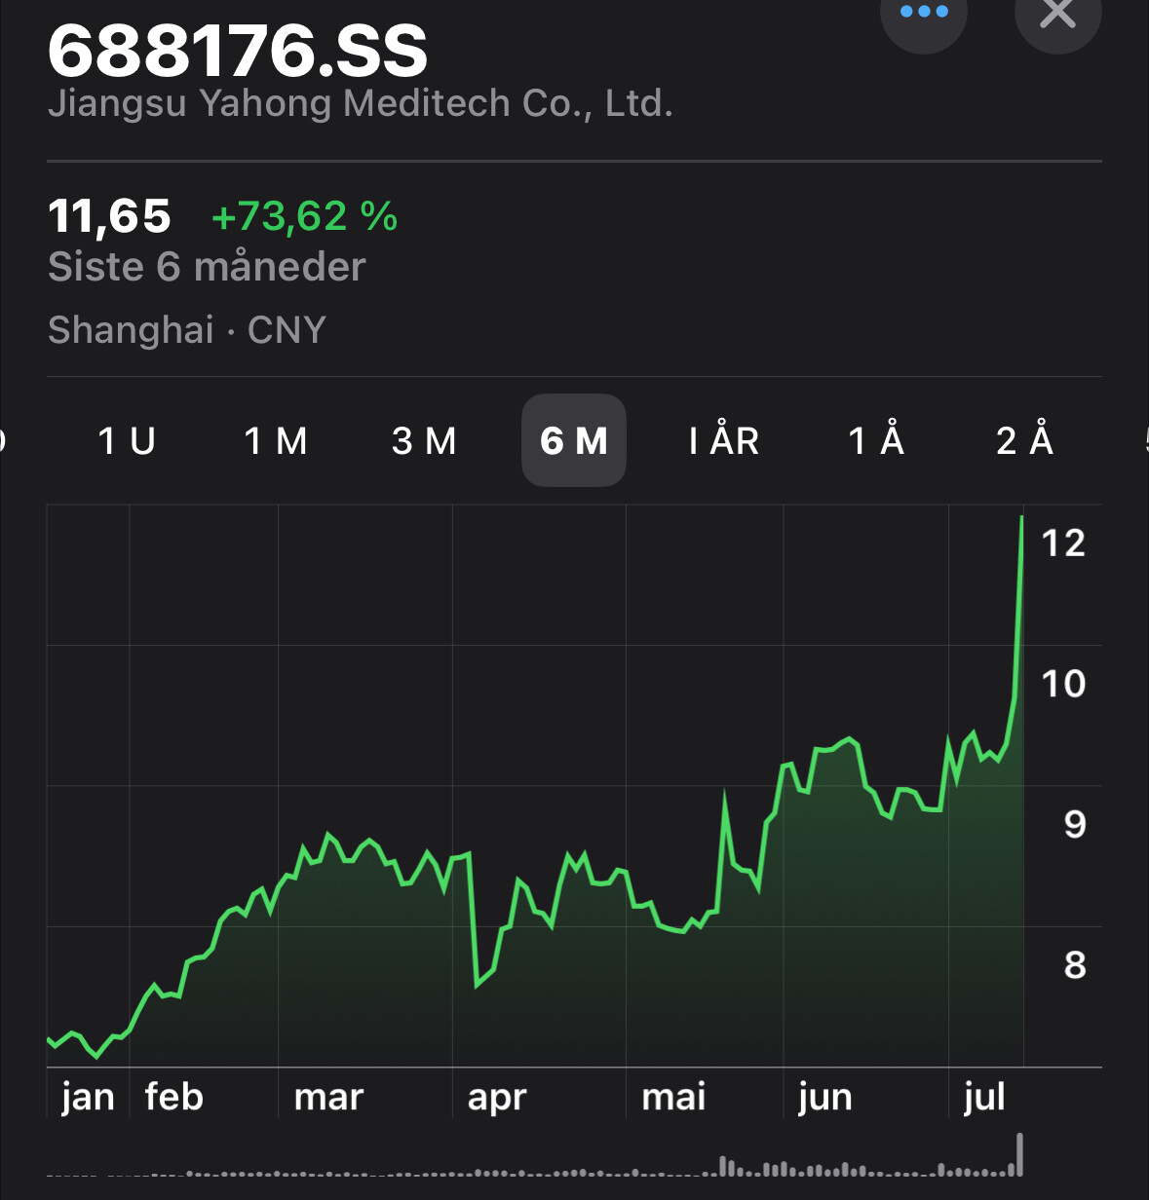Tap the jun label on x-axis
The width and height of the screenshot is (1149, 1200).
click(825, 1097)
